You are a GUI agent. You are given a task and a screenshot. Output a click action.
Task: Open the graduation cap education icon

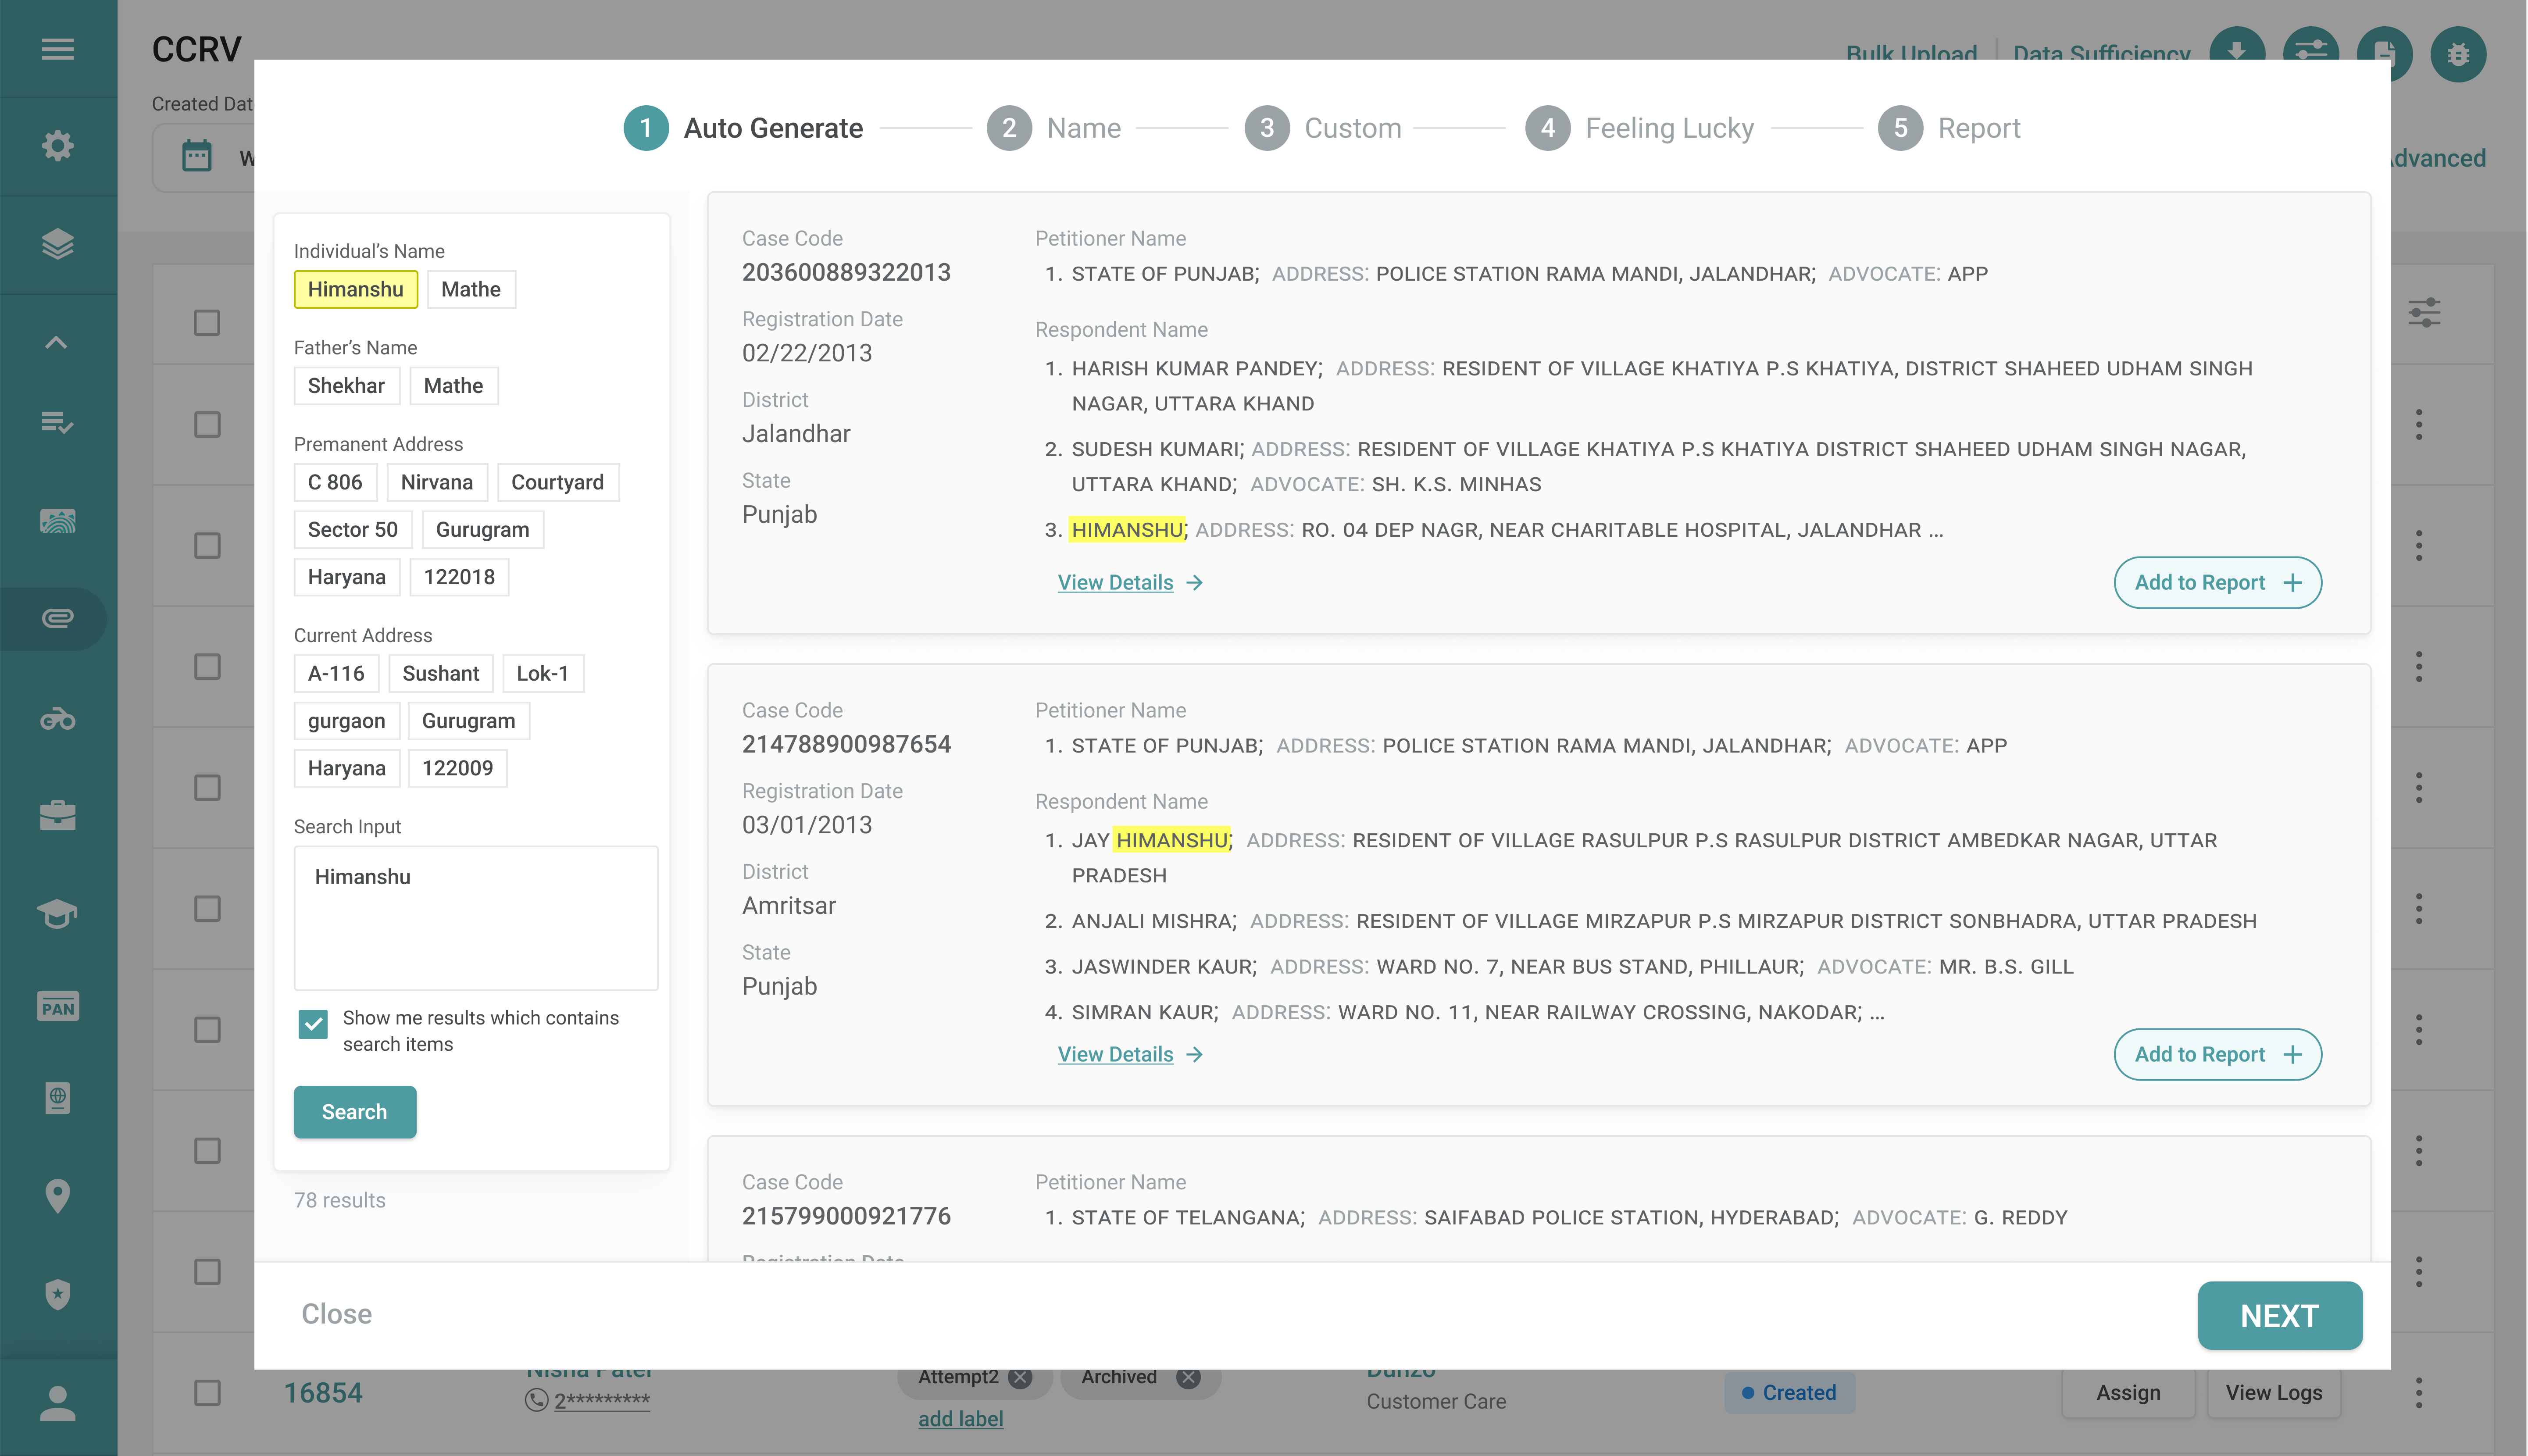(x=57, y=913)
